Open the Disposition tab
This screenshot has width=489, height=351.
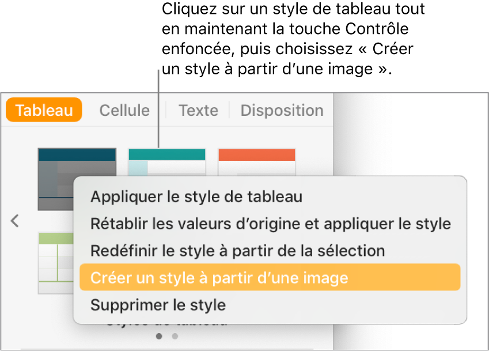click(282, 110)
